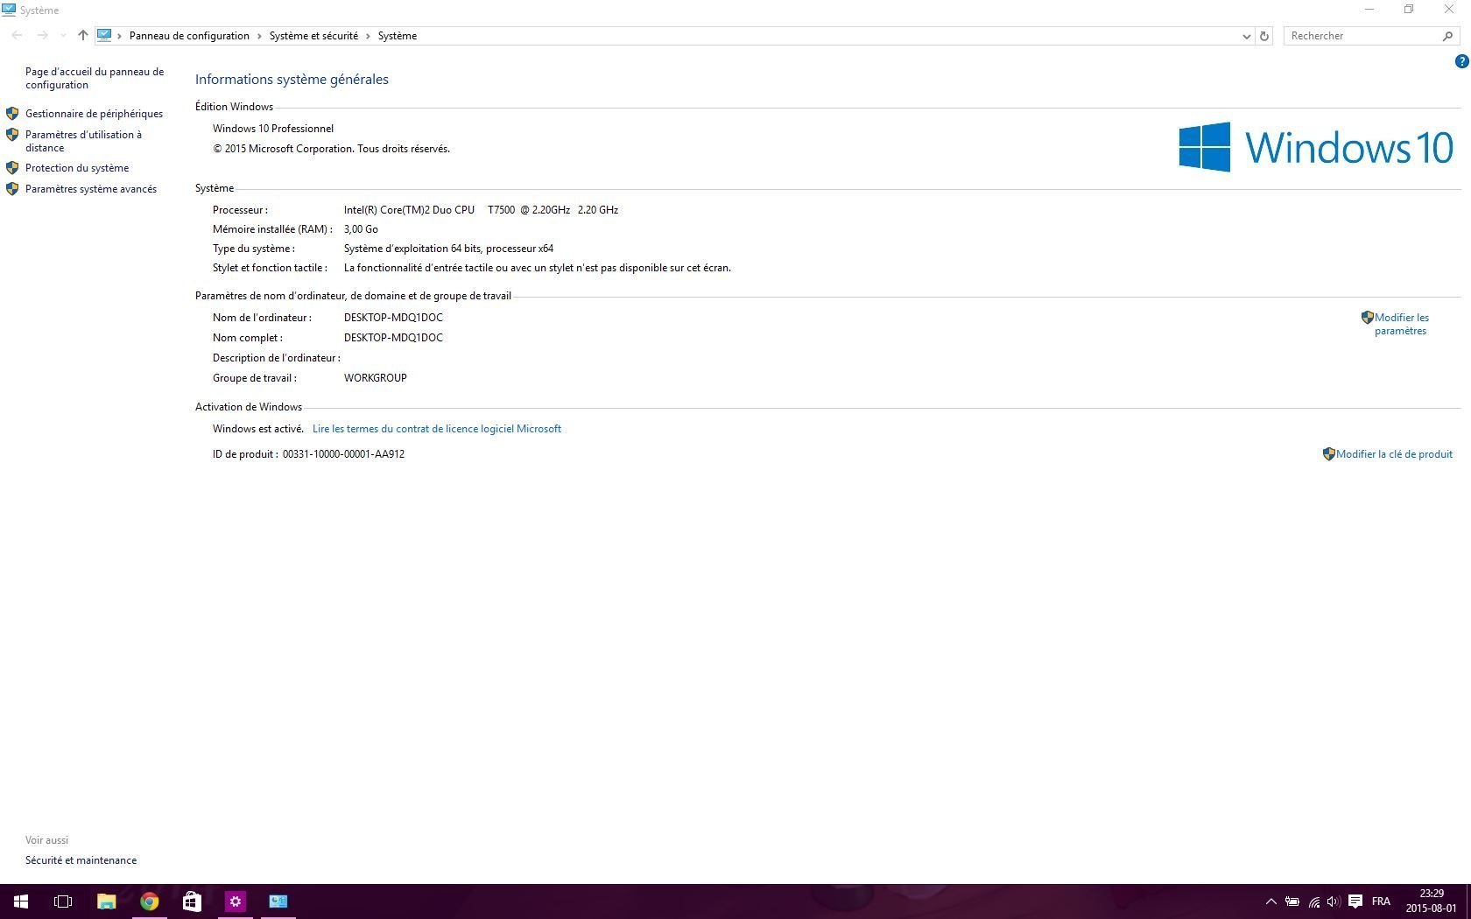Expand the chevron after Système et sécurité
Image resolution: width=1471 pixels, height=919 pixels.
point(368,36)
